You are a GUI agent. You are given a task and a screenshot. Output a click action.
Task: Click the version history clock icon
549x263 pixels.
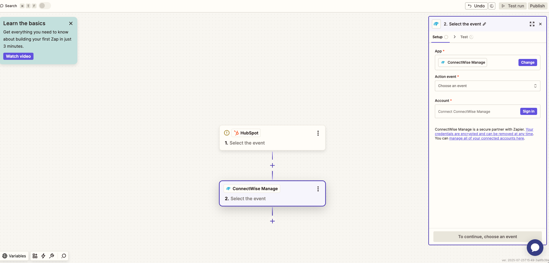(492, 6)
